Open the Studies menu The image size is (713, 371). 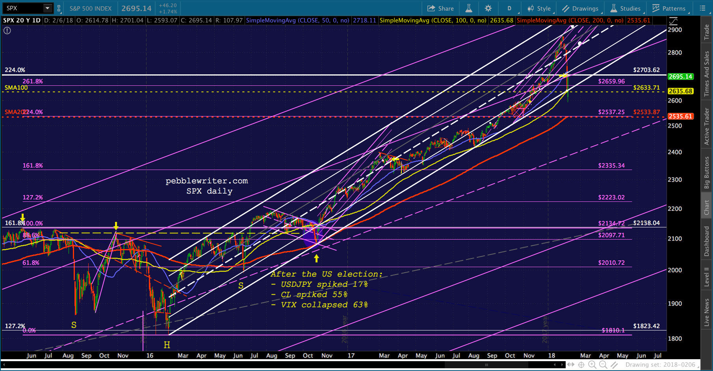pyautogui.click(x=626, y=8)
